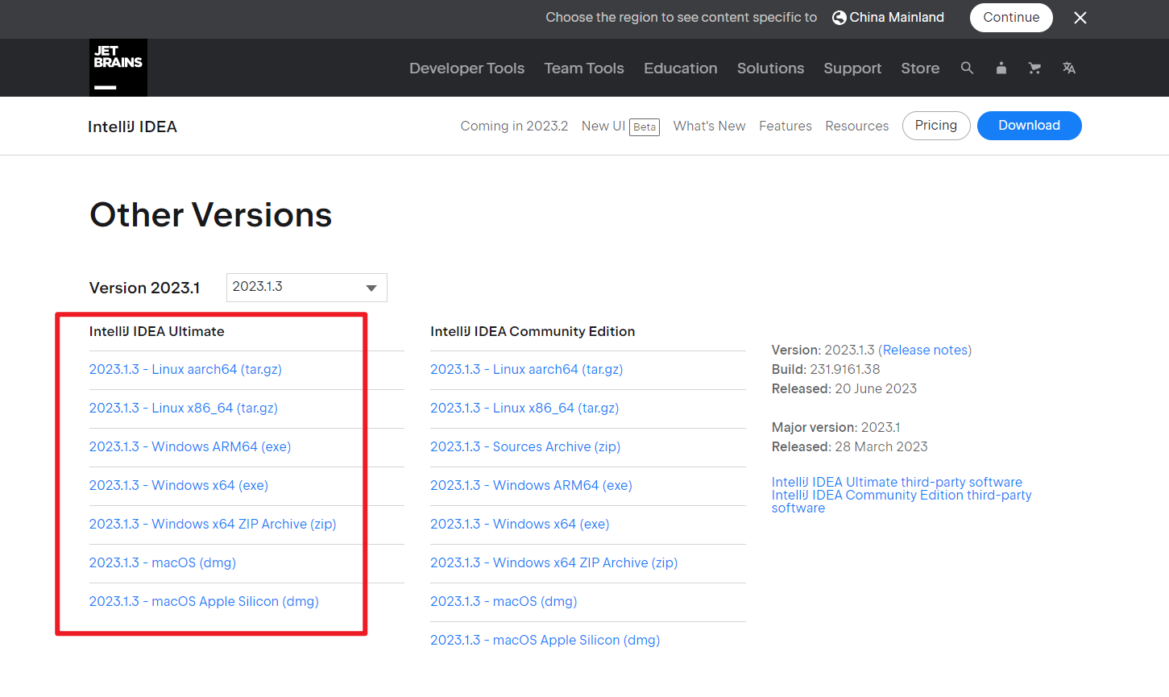Download Ultimate 2023.1.3 Windows x64 exe
Viewport: 1169px width, 697px height.
[179, 486]
